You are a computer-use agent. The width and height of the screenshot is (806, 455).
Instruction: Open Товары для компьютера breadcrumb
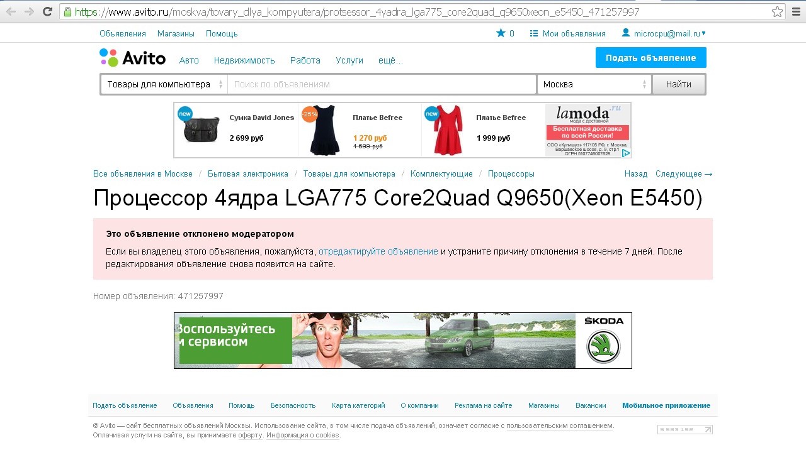349,173
